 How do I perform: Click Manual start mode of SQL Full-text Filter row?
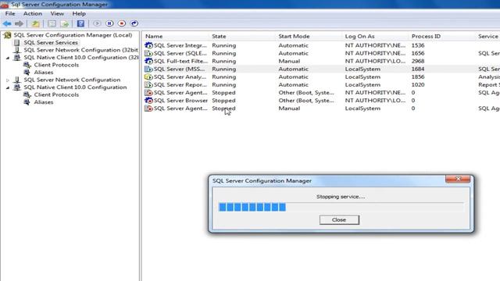[289, 61]
